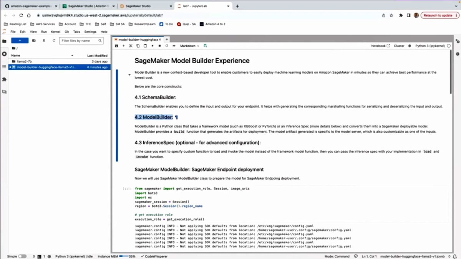Open the Help menu
Screen dimensions: 461x259
(104, 32)
